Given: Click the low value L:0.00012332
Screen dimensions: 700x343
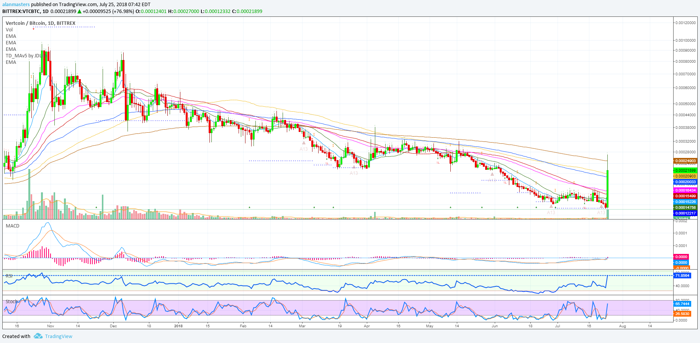Looking at the screenshot, I should click(x=216, y=11).
